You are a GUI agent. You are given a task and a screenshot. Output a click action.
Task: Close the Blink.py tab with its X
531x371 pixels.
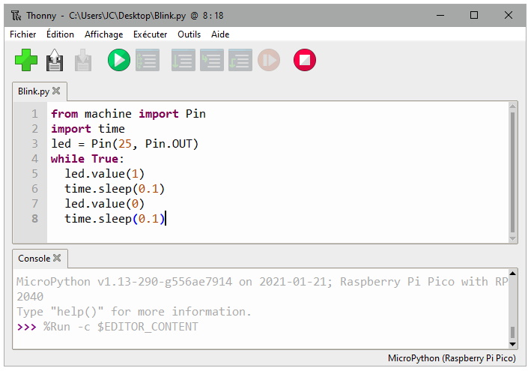pos(56,91)
